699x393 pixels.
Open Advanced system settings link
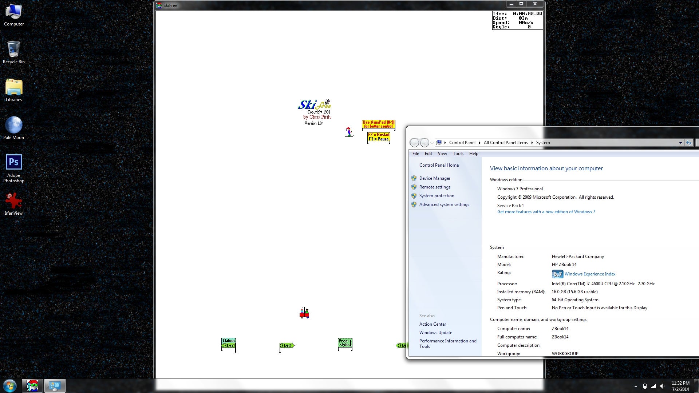(444, 205)
